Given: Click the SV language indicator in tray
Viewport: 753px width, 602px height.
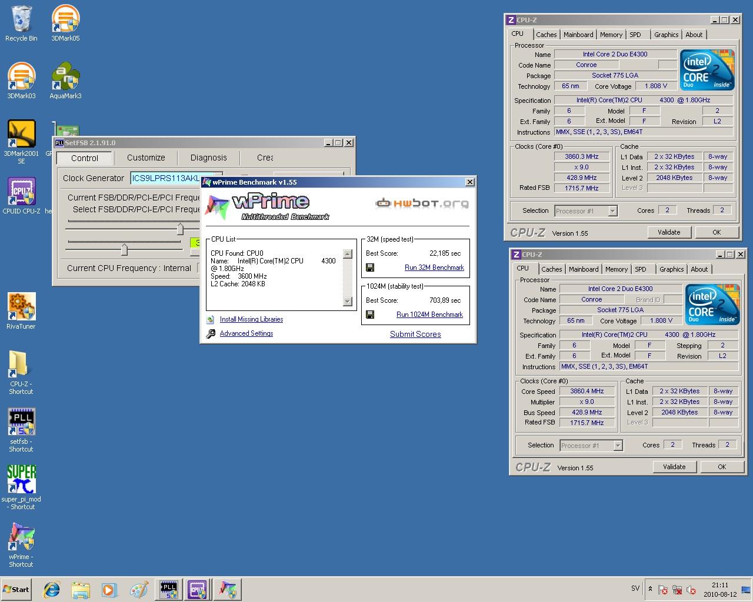Looking at the screenshot, I should (x=635, y=588).
